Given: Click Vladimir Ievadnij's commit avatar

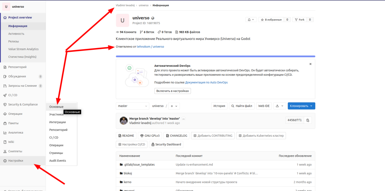Looking at the screenshot, I should click(123, 121).
